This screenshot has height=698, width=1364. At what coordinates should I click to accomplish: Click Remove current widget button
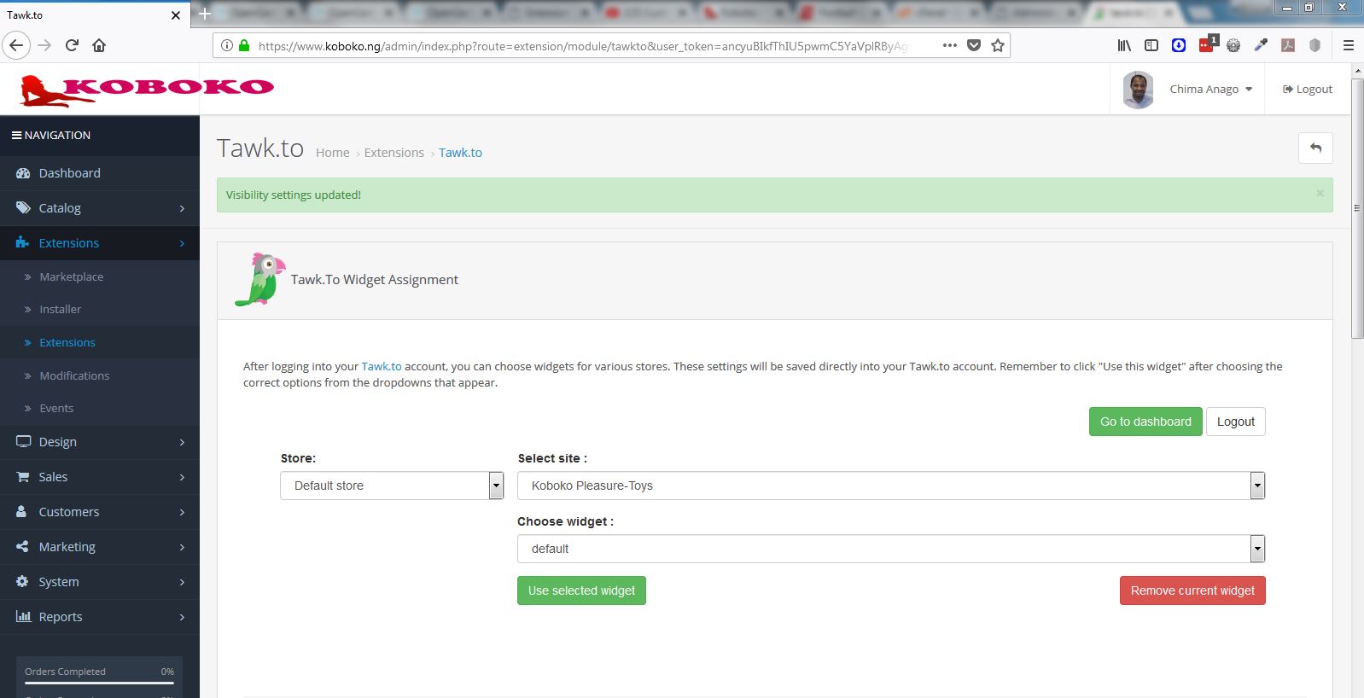pyautogui.click(x=1192, y=590)
